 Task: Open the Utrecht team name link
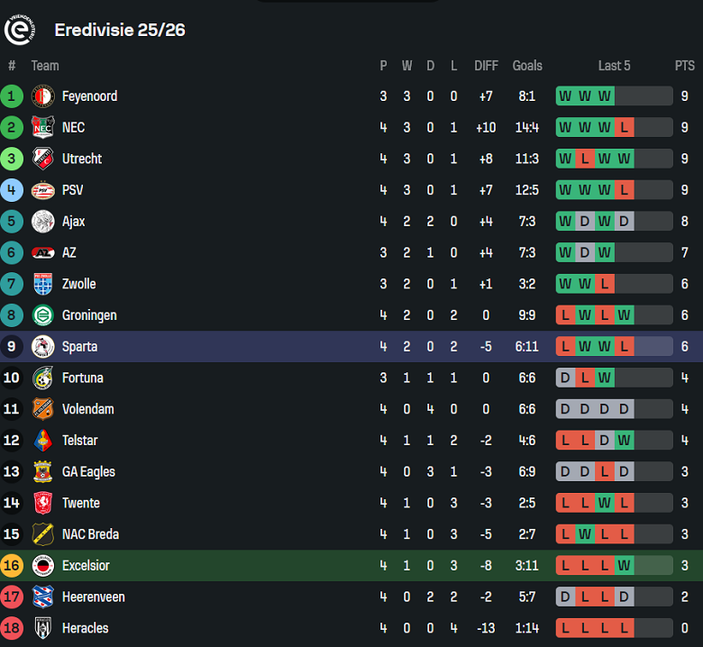point(82,159)
